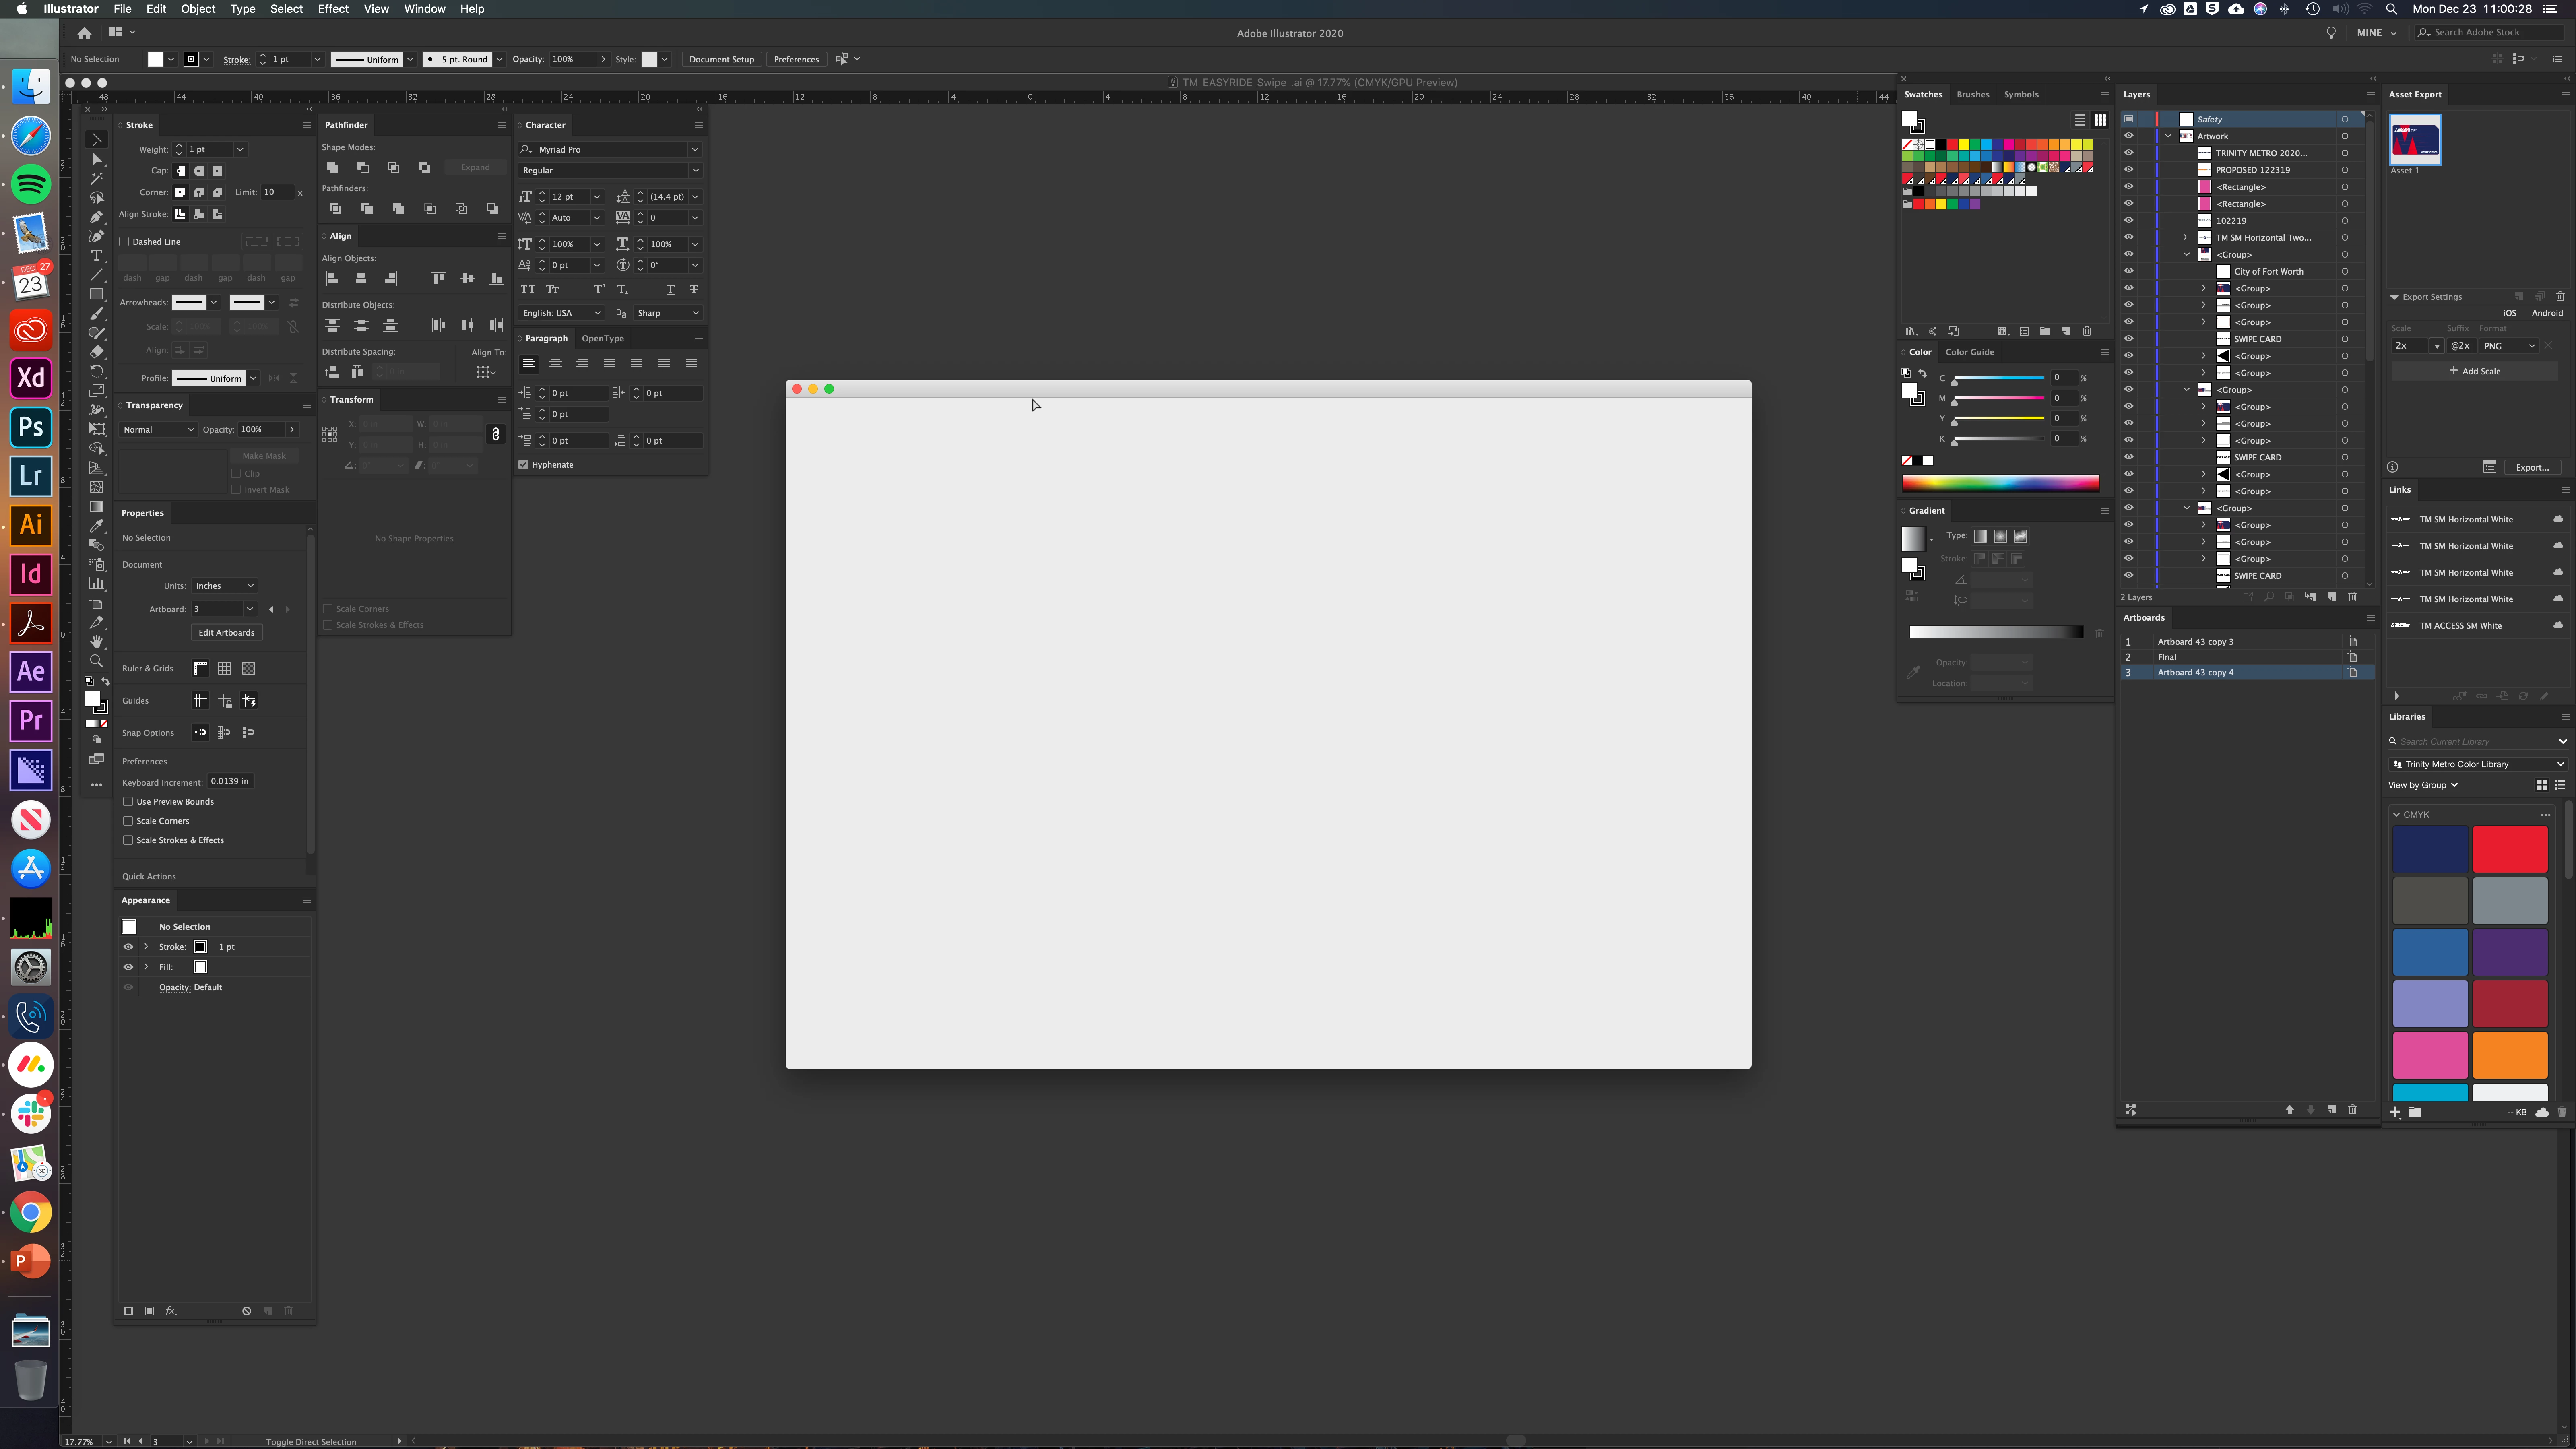Pick the orange swatch in Libraries CMYK group
The height and width of the screenshot is (1449, 2576).
(2509, 1054)
